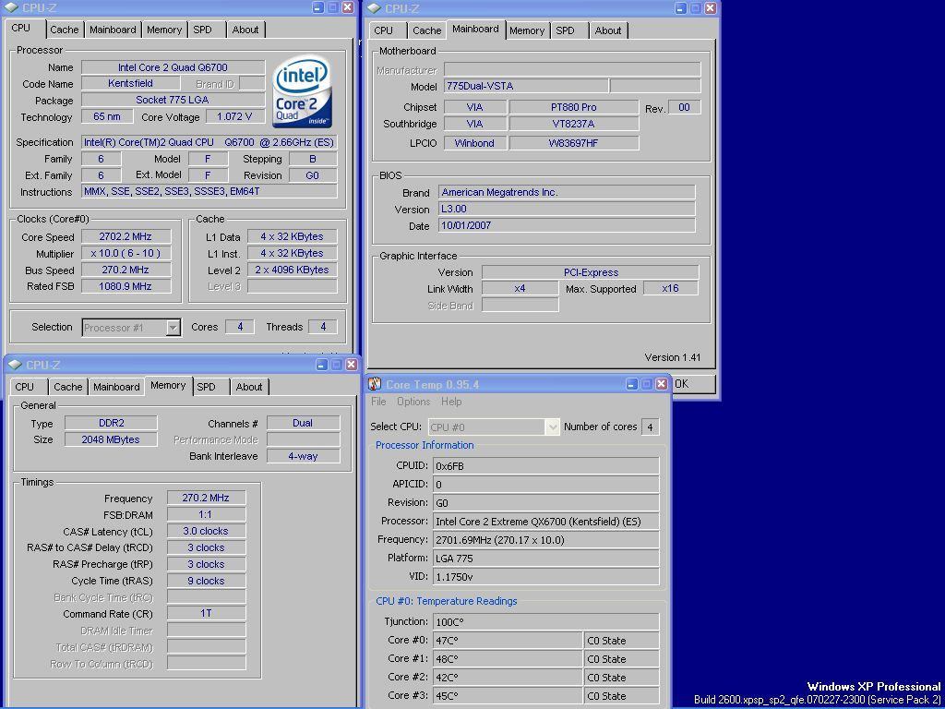Click the Intel Core 2 Quad logo
Screen dimensions: 945x709
tap(302, 91)
